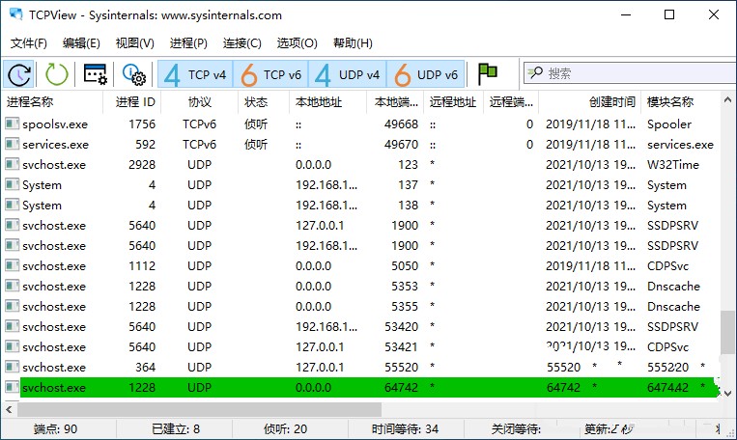
Task: Click the vertical scrollbar down arrow
Action: point(727,393)
